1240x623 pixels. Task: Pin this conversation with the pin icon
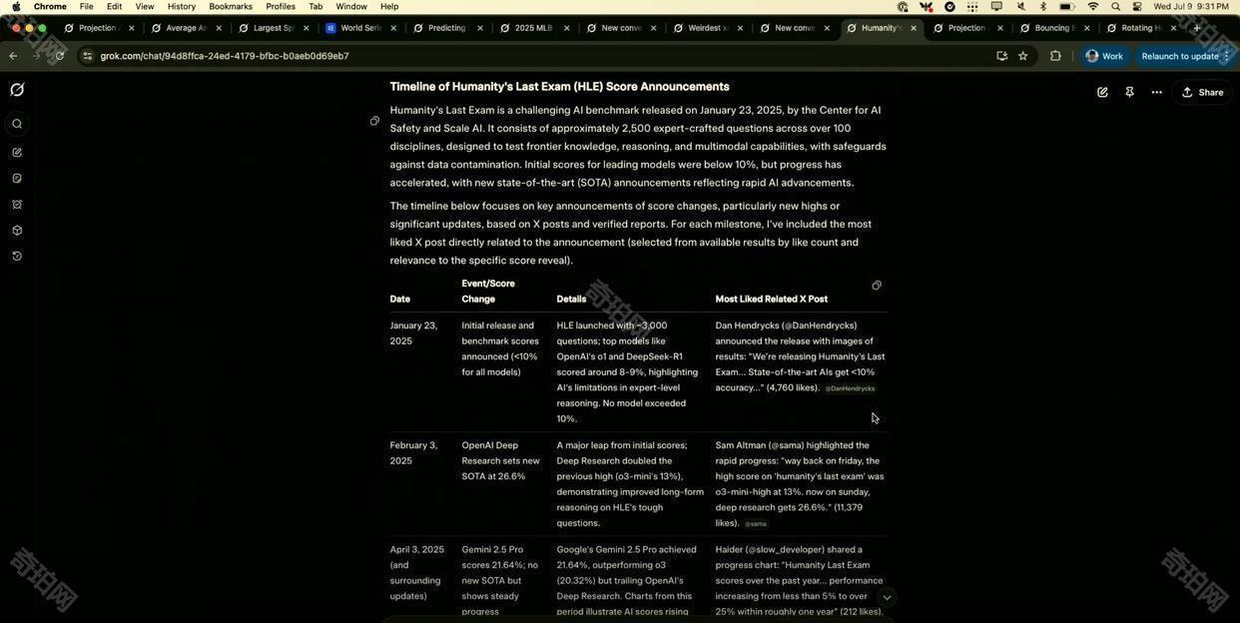[1129, 93]
